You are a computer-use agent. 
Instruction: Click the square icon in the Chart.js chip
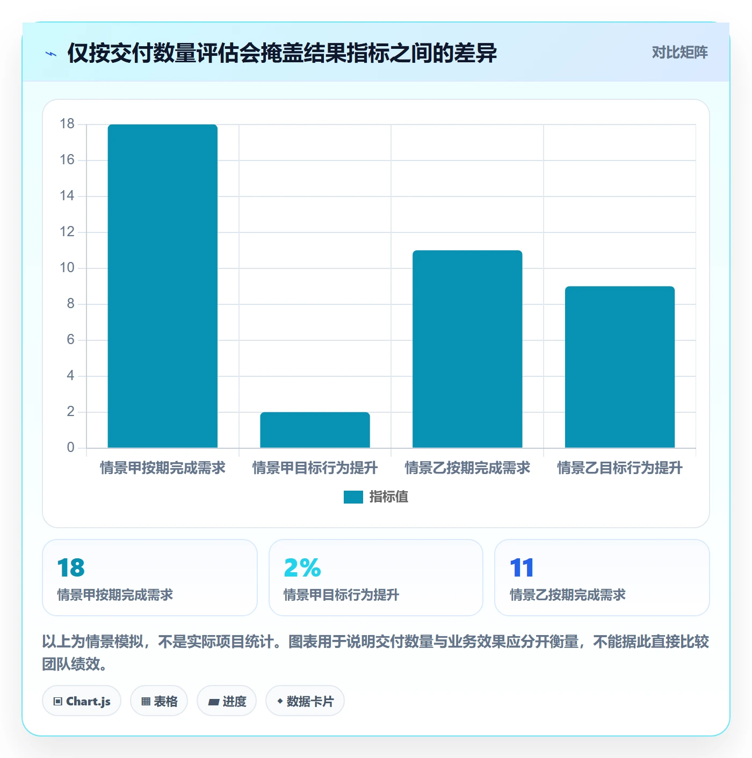(58, 702)
